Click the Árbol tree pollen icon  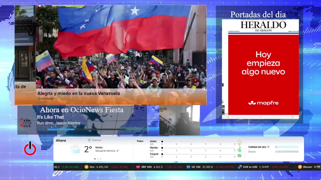click(239, 143)
